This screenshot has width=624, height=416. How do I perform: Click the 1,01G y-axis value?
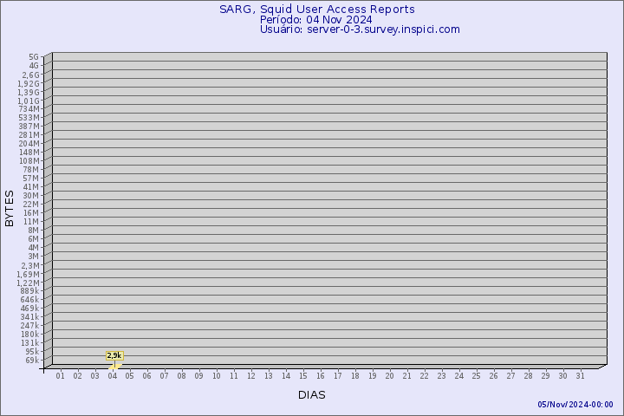click(29, 101)
